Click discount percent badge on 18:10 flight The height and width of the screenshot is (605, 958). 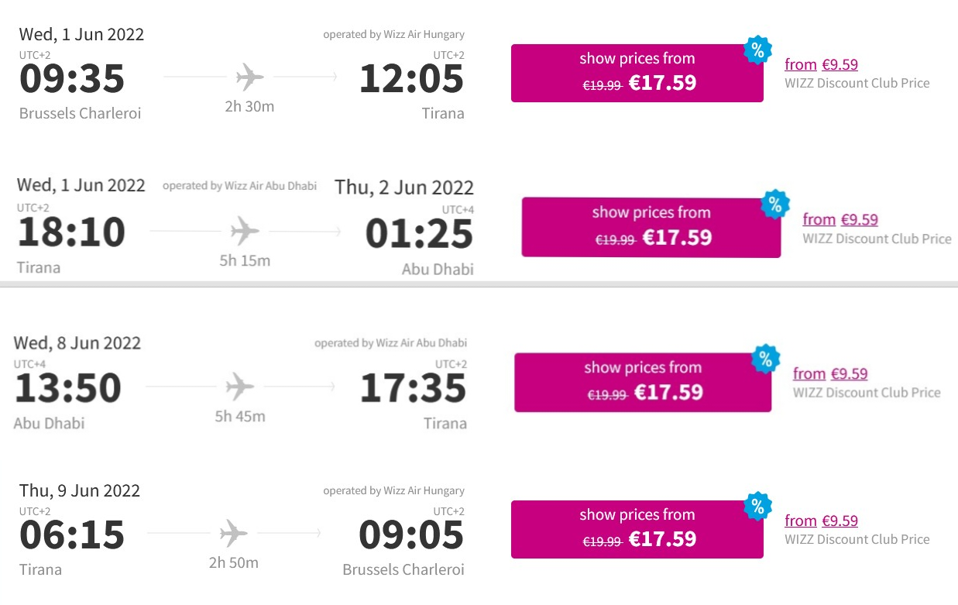[x=774, y=205]
